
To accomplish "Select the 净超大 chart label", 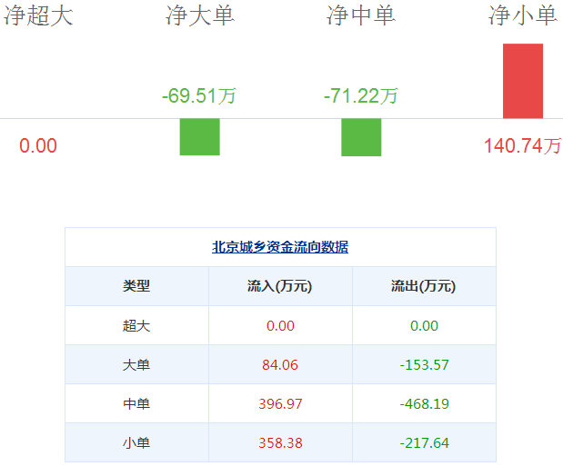I will click(38, 15).
